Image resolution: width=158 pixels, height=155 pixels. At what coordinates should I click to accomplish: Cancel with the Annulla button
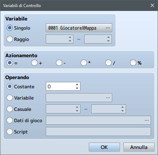tap(139, 147)
